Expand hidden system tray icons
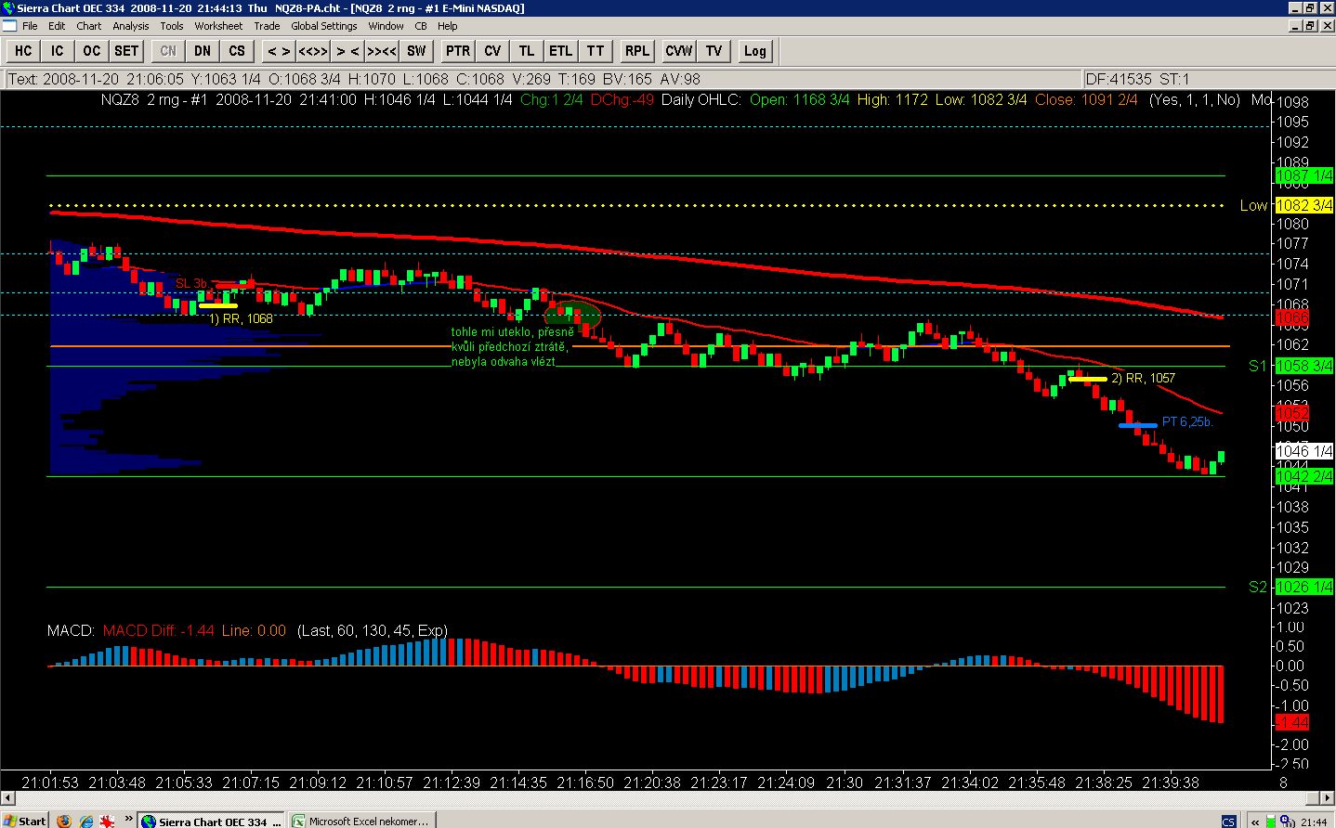The image size is (1336, 828). pyautogui.click(x=1255, y=822)
